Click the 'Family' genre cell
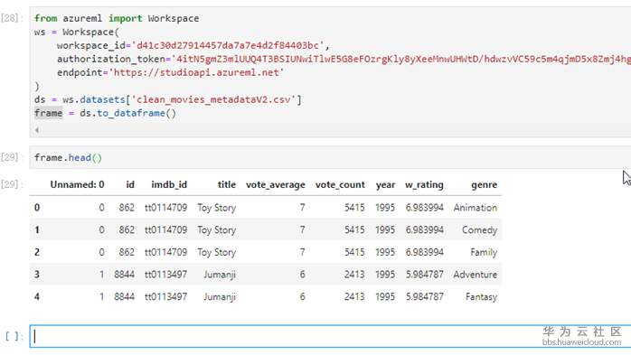The image size is (631, 355). click(x=484, y=252)
